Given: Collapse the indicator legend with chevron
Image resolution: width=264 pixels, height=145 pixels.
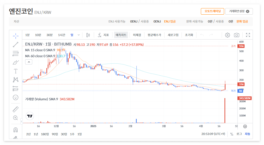Looking at the screenshot, I should [29, 62].
